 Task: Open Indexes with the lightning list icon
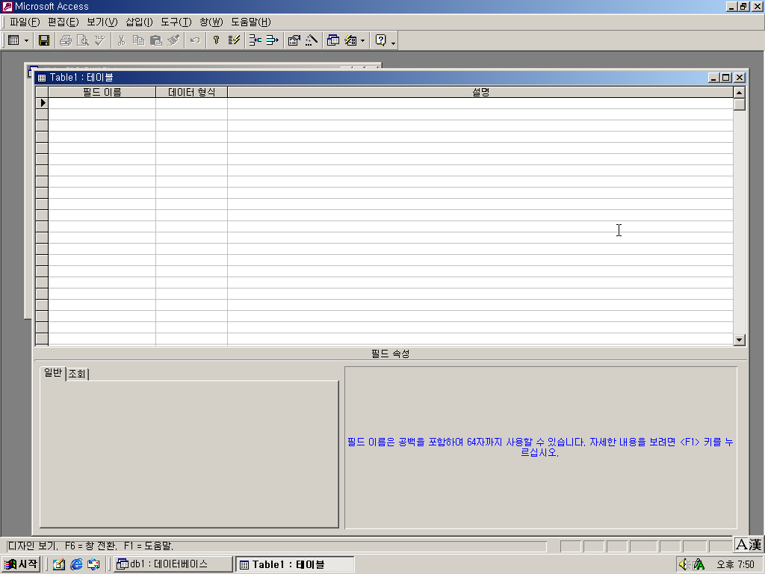(234, 40)
